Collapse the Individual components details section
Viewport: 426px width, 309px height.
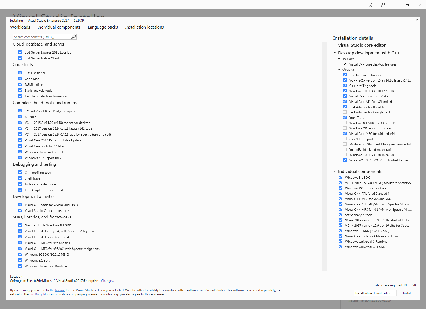[335, 172]
